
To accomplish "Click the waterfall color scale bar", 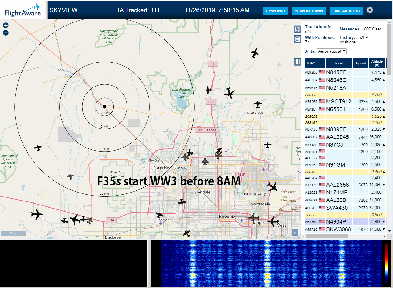I will coord(387,263).
